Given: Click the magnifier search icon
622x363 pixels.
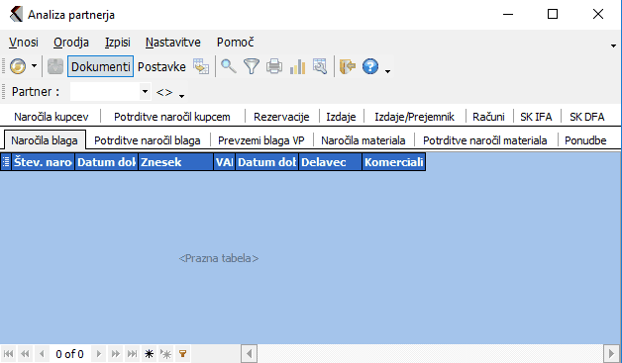Looking at the screenshot, I should pyautogui.click(x=229, y=66).
